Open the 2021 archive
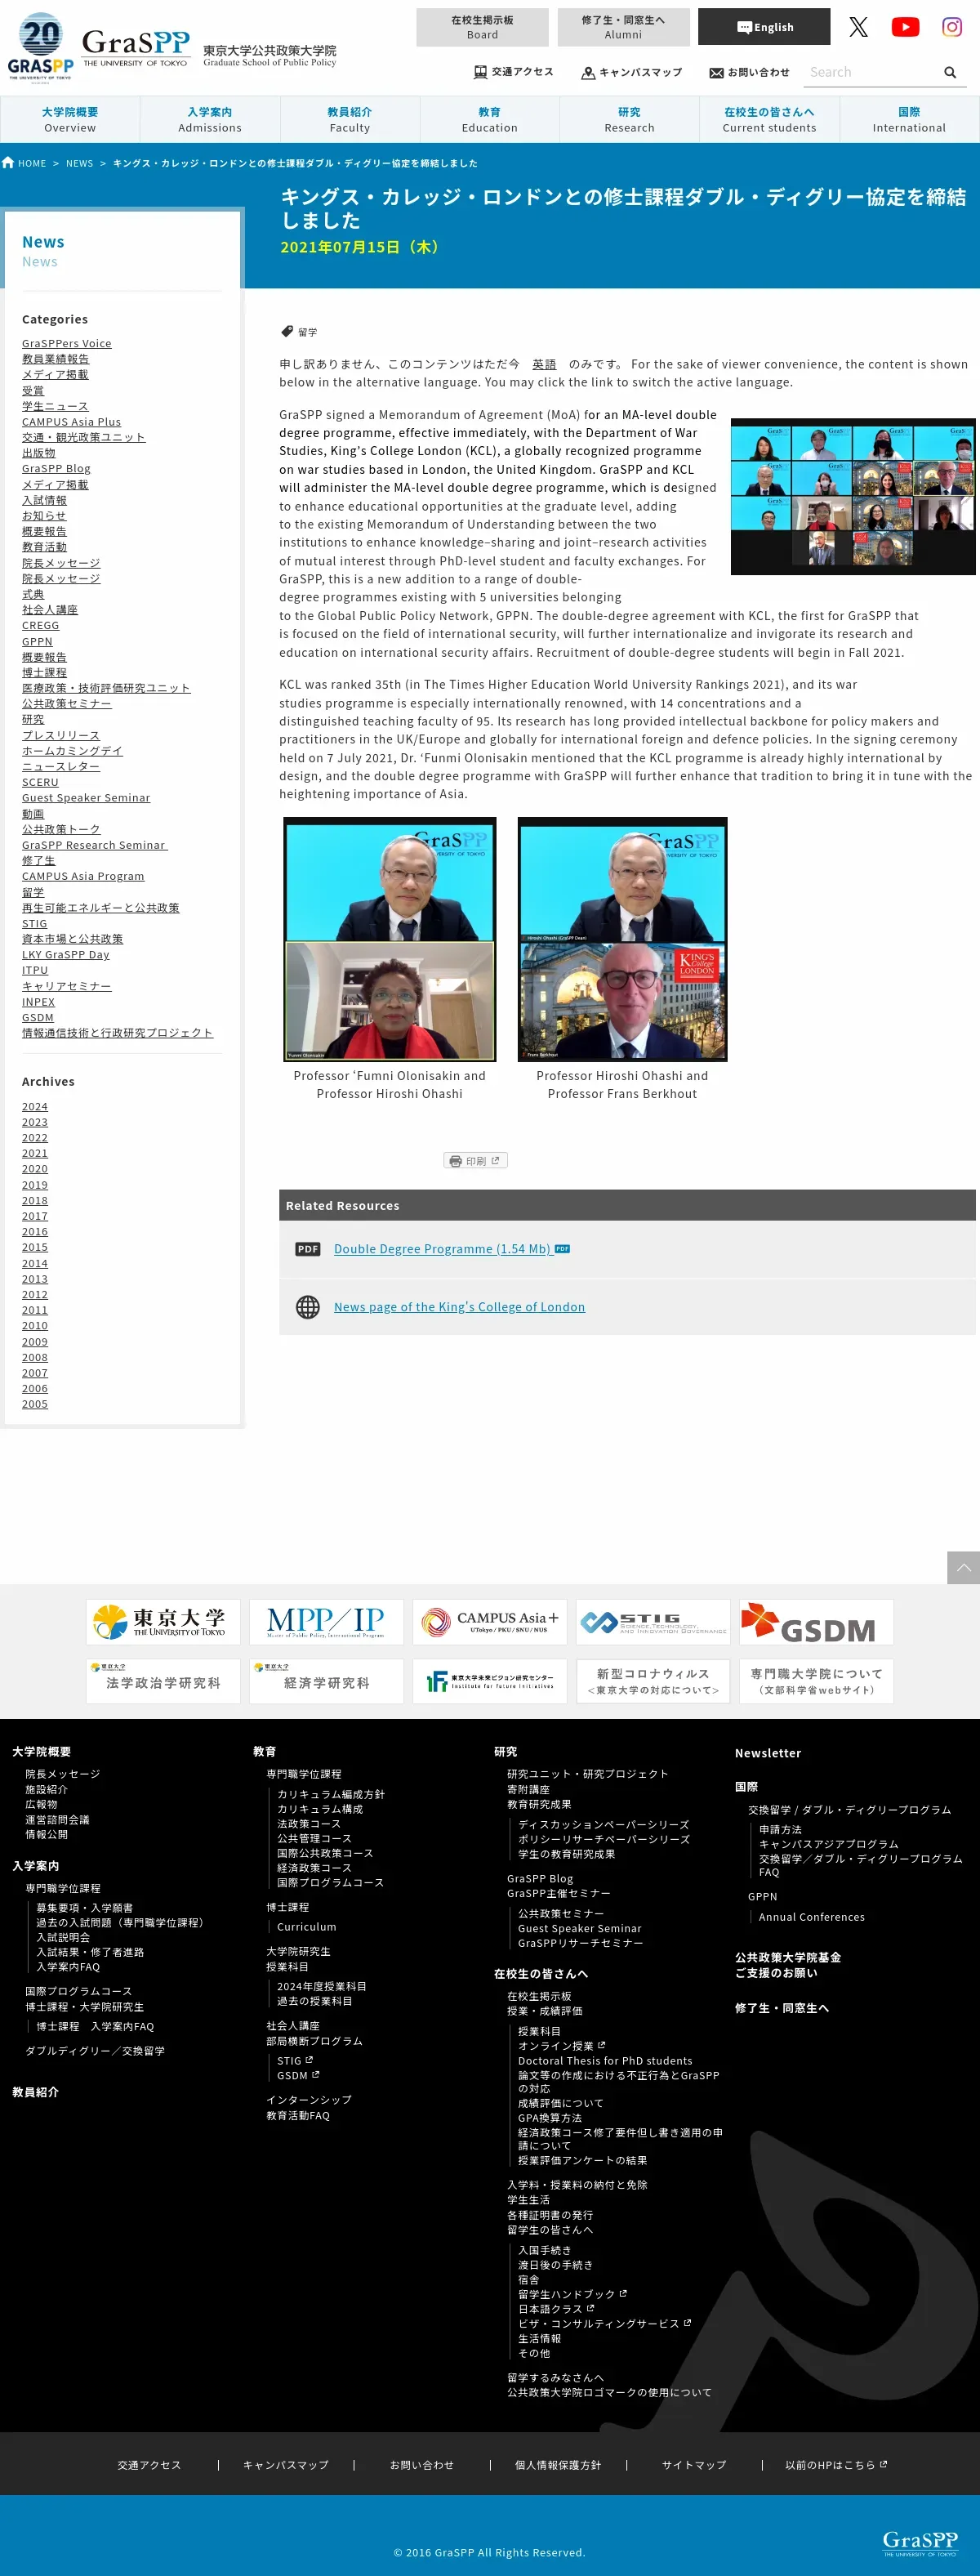Screen dimensions: 980x2576 [35, 1153]
